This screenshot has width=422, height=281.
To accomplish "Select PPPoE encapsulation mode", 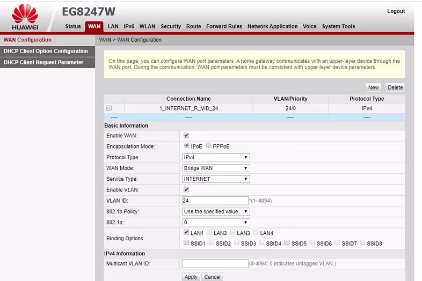I will [208, 145].
